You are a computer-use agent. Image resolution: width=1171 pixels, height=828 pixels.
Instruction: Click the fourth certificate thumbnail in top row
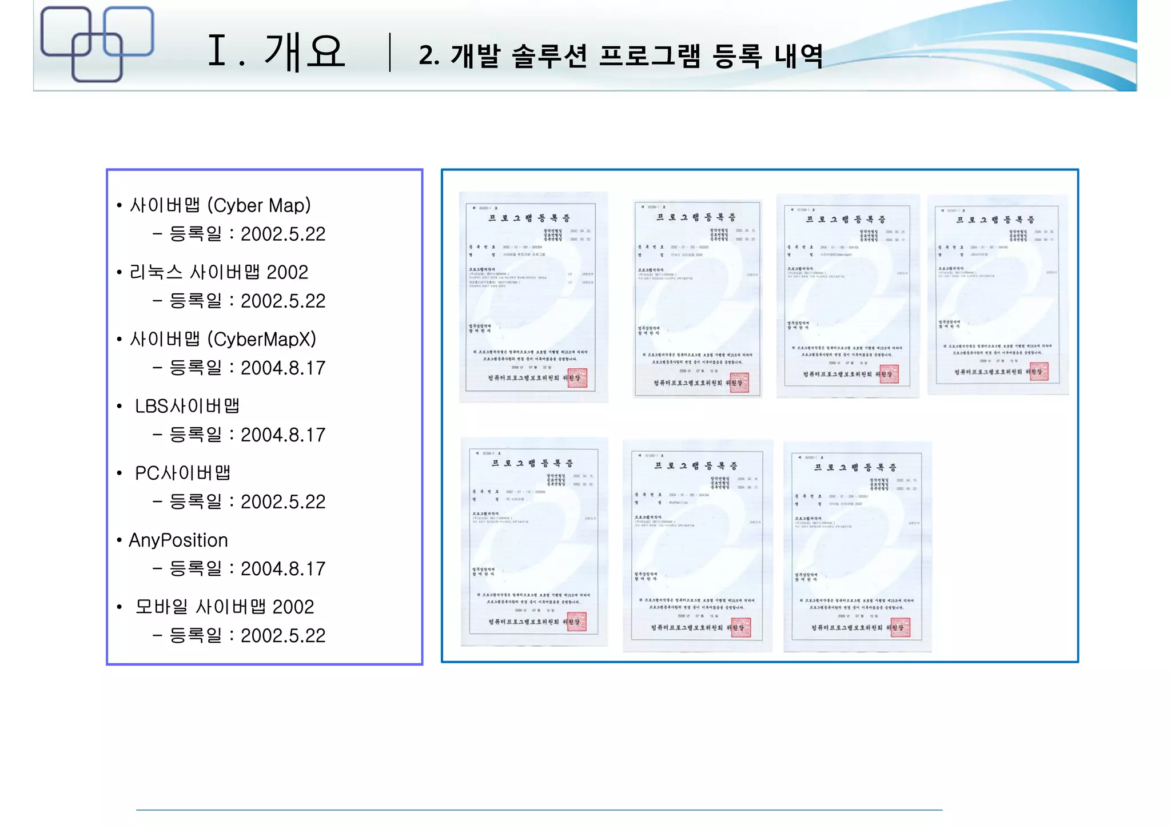(998, 294)
